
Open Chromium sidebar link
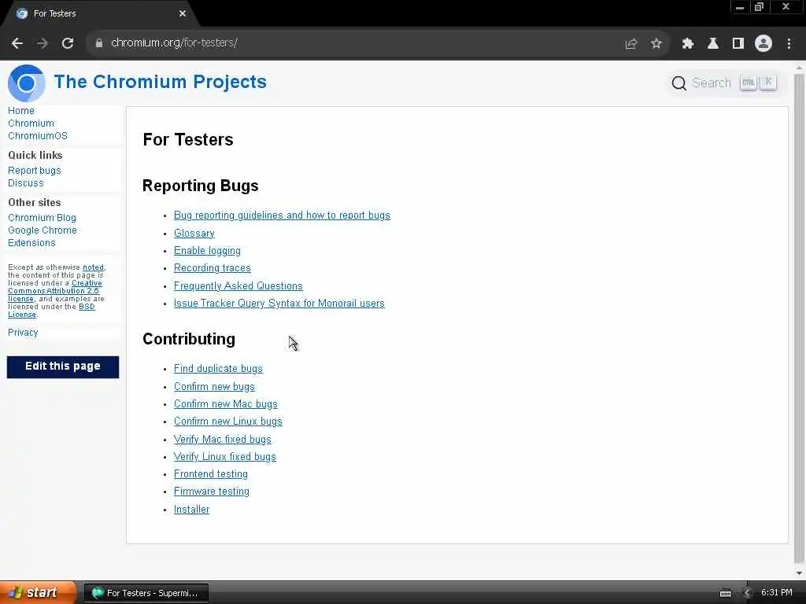pos(31,123)
